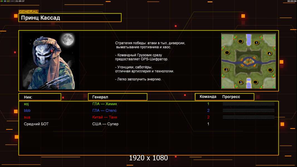Click the 'Легко заполучить энергию' text line
The width and height of the screenshot is (297, 167).
point(138,79)
